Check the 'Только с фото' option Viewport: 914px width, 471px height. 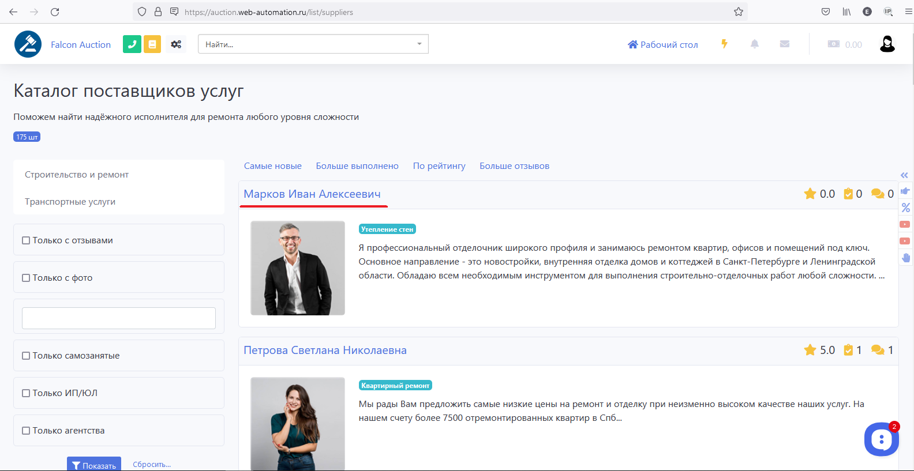pyautogui.click(x=26, y=278)
